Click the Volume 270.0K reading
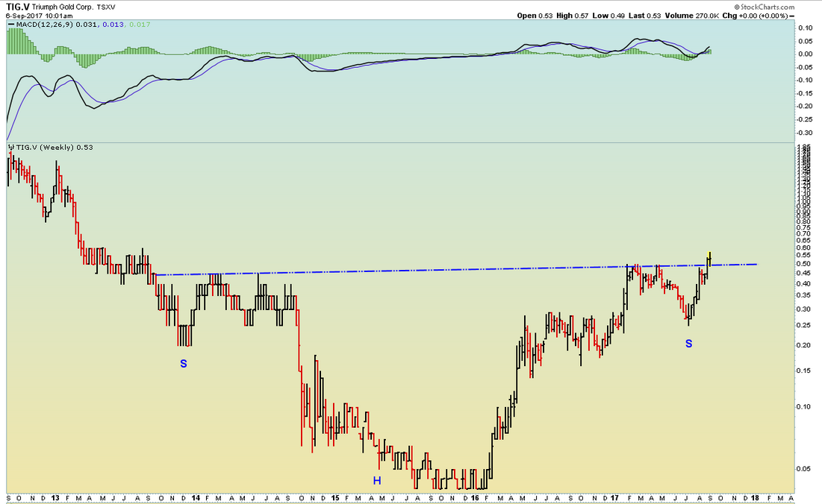822x504 pixels. (x=691, y=16)
